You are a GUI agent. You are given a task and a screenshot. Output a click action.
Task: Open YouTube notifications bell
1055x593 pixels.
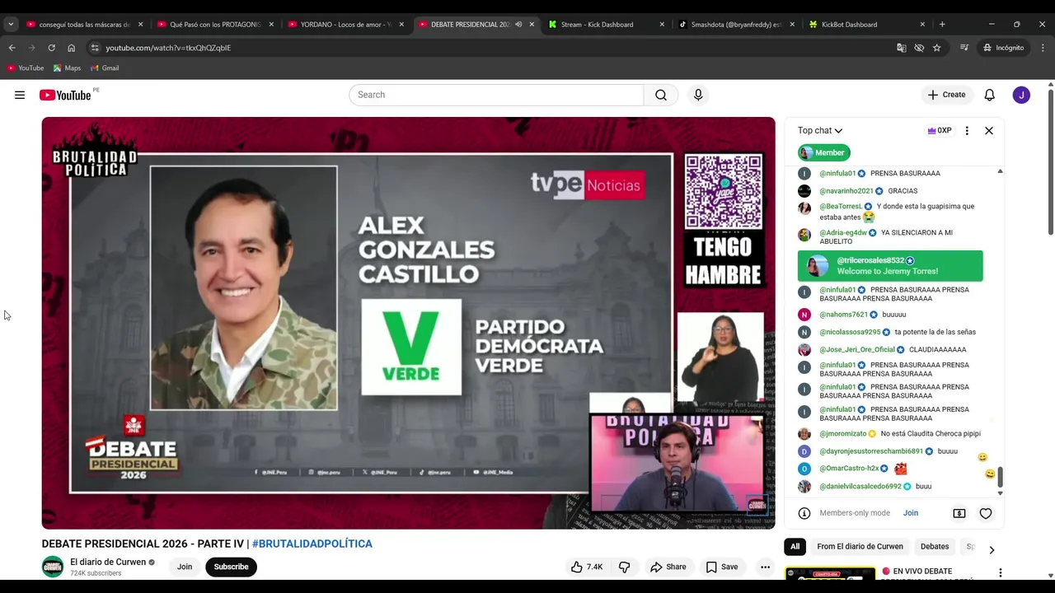point(989,95)
